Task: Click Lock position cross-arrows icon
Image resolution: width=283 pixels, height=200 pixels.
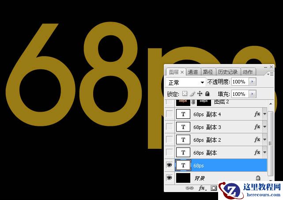Action: pyautogui.click(x=200, y=94)
